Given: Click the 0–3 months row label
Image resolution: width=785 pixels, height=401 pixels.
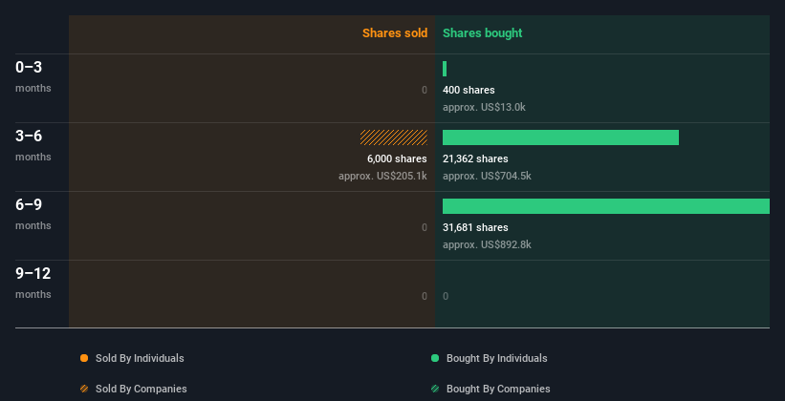Looking at the screenshot, I should (x=33, y=76).
